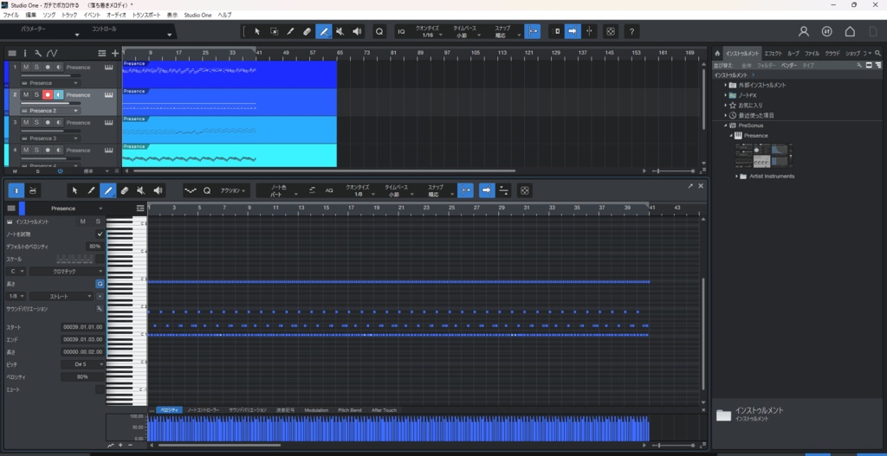Open the track list wrench settings icon
Viewport: 887px width, 456px height.
coord(38,53)
